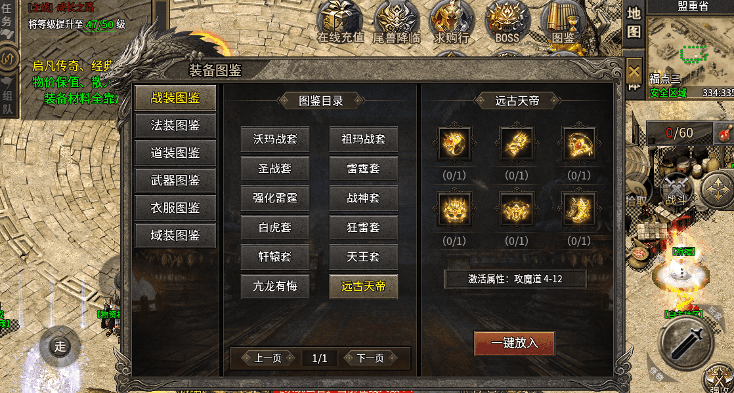
Task: Select the golden ring equipment slot
Action: coord(454,143)
